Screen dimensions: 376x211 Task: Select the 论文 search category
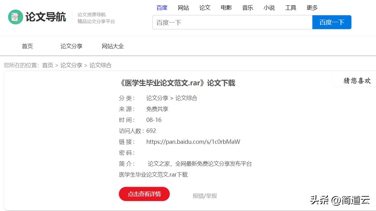click(x=205, y=8)
